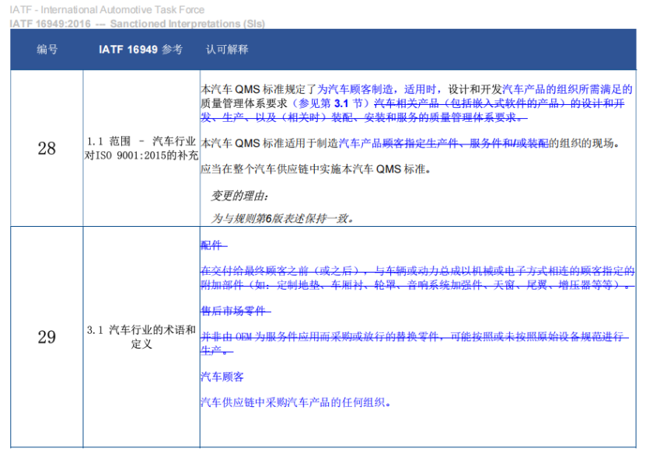Click the blue definition '汽车供应链中采购汽车产品的任何组织。'
The height and width of the screenshot is (452, 646).
296,402
